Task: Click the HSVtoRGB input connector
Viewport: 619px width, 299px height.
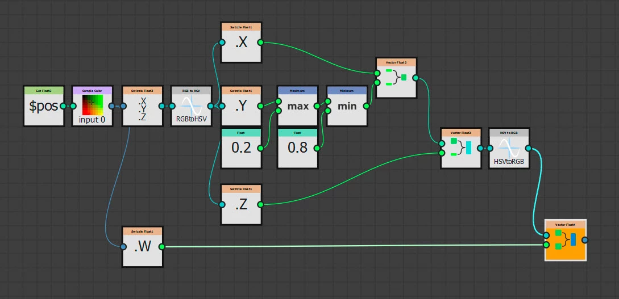Action: point(490,148)
